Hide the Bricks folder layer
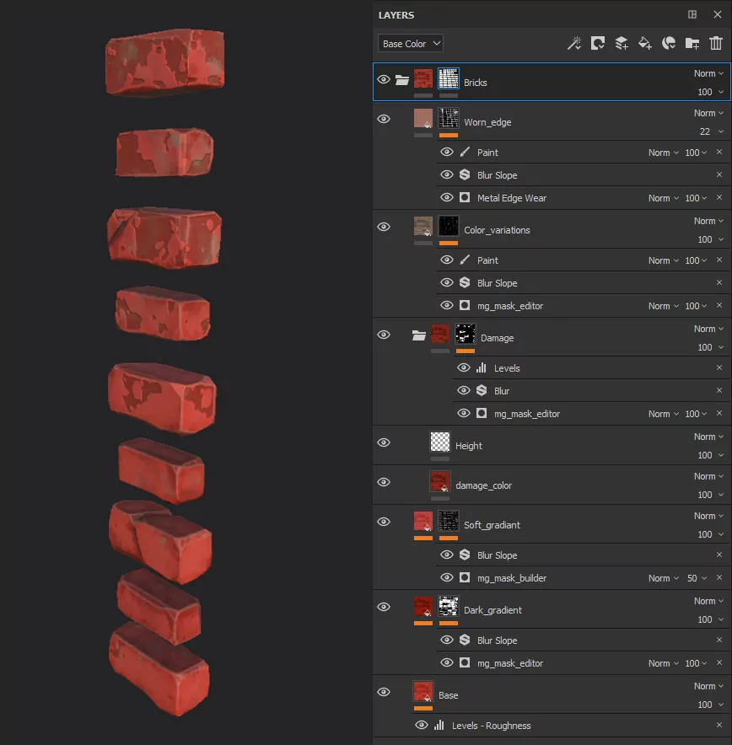Viewport: 732px width, 745px height. 384,79
